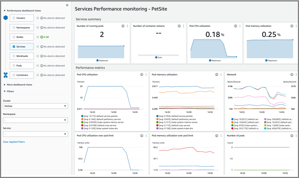This screenshot has width=299, height=178.
Task: Click Performance metrics section heading
Action: (x=90, y=68)
